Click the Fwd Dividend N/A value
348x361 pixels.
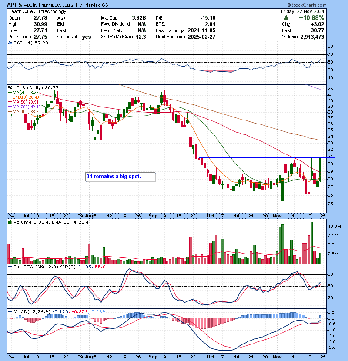click(142, 24)
